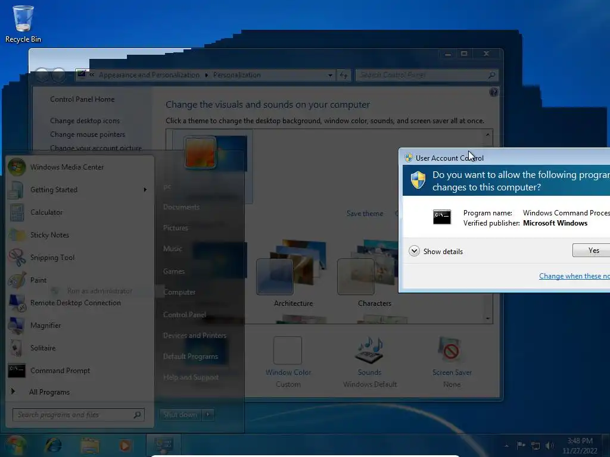Click the Command Prompt icon in Start menu
The image size is (610, 457).
[17, 371]
